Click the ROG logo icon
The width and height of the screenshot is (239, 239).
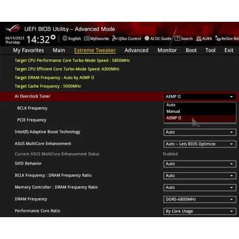coord(13,29)
